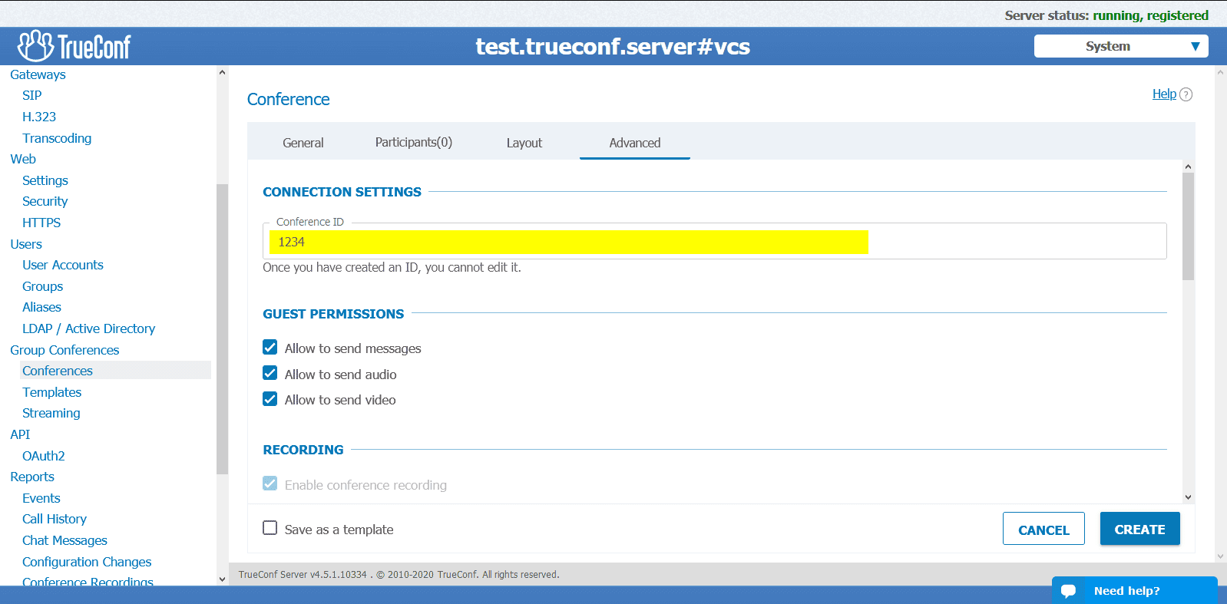The height and width of the screenshot is (604, 1227).
Task: Go to User Accounts
Action: pyautogui.click(x=63, y=265)
